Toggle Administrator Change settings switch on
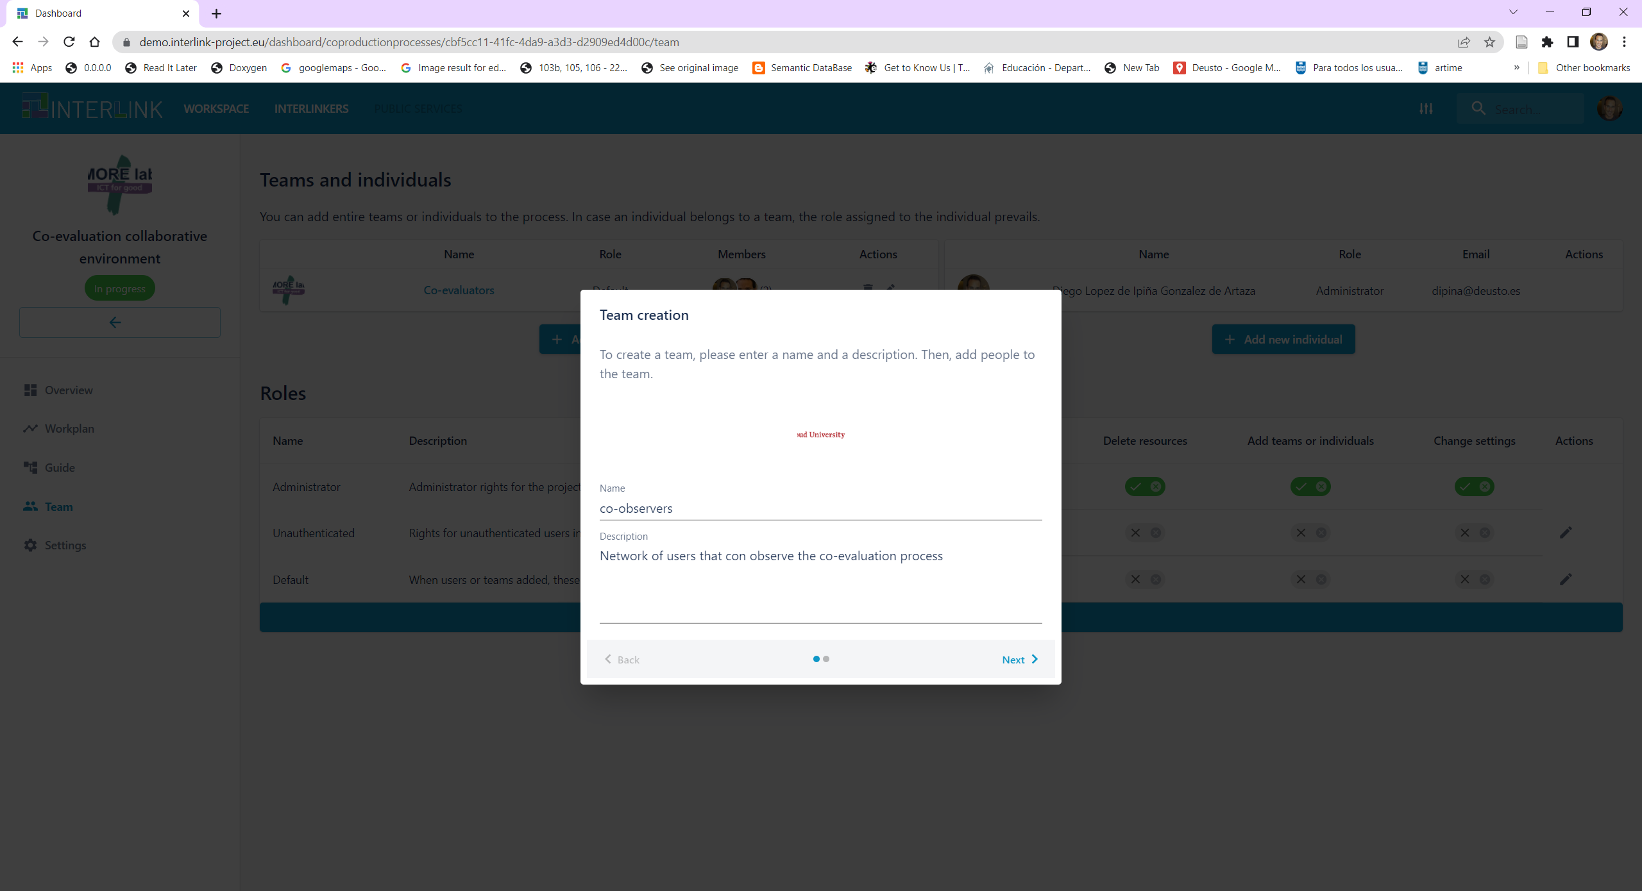 (x=1474, y=486)
